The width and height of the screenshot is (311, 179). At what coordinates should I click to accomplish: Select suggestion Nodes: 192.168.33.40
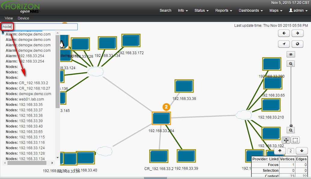(x=24, y=126)
